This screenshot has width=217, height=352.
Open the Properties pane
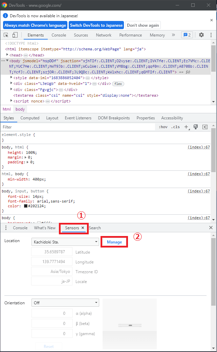(146, 118)
